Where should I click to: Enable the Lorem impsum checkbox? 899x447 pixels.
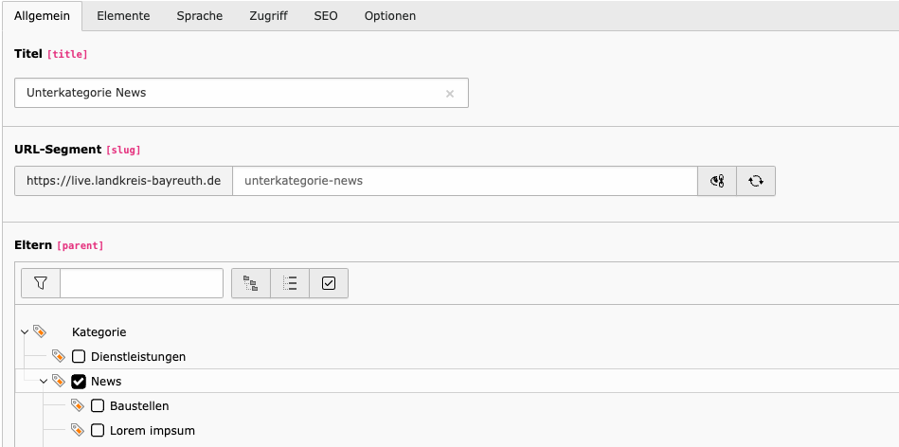[x=98, y=430]
